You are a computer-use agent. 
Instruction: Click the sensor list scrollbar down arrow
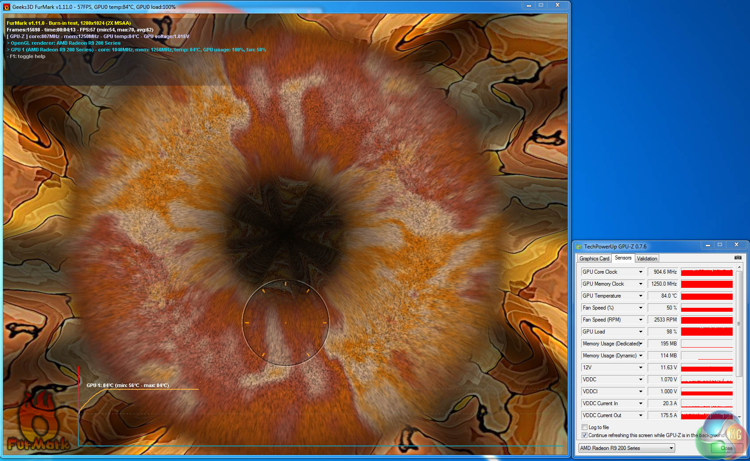point(739,417)
